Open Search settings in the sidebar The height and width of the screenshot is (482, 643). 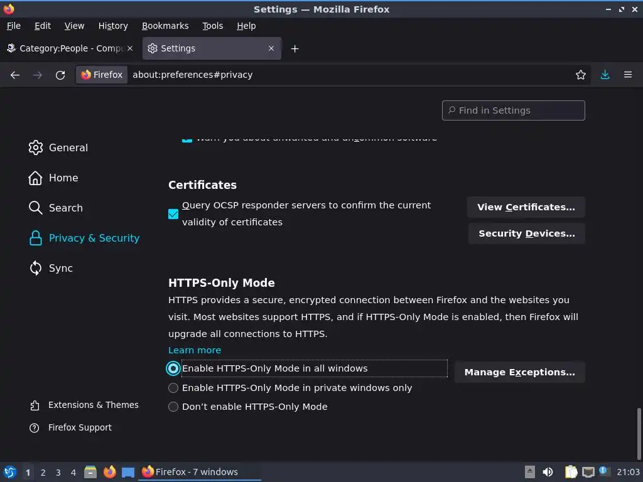[56, 208]
